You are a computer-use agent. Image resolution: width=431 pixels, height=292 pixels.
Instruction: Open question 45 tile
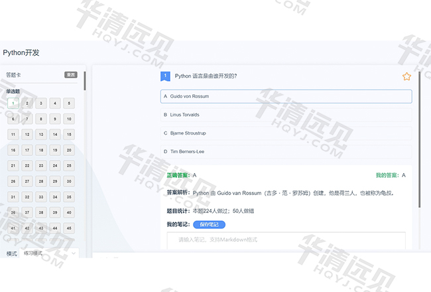coord(69,228)
